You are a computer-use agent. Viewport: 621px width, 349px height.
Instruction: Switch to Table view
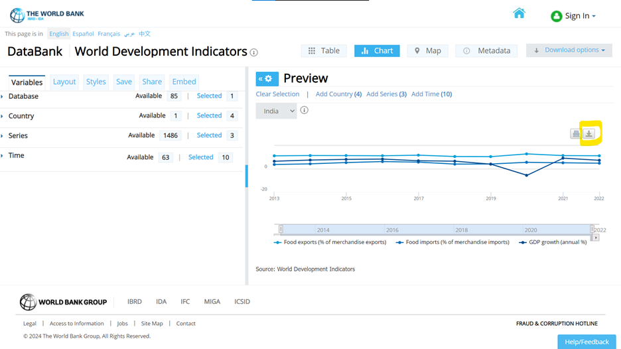point(324,50)
